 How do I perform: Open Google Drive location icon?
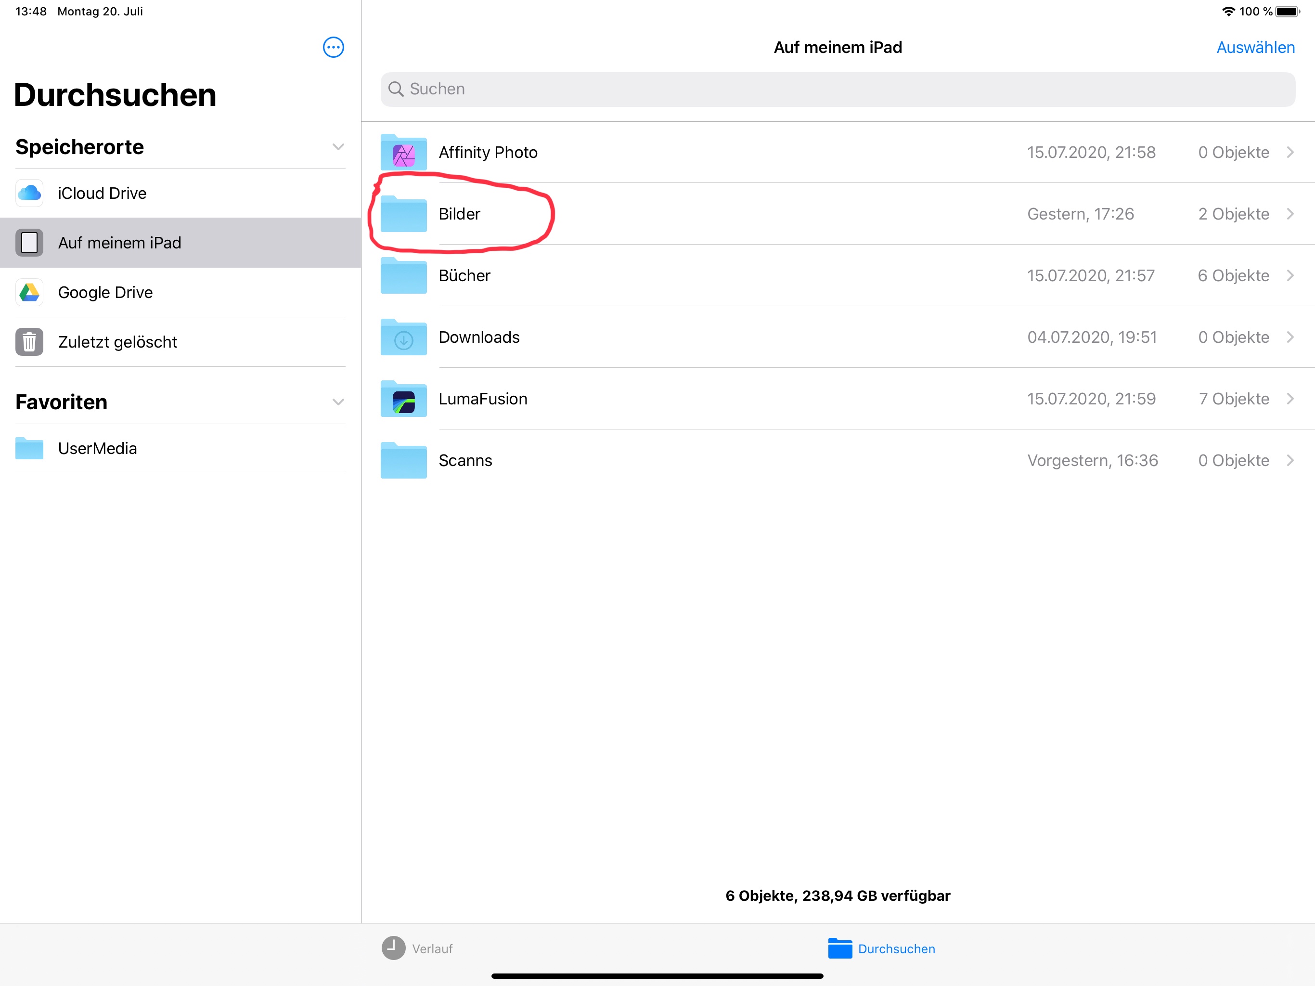click(x=29, y=293)
